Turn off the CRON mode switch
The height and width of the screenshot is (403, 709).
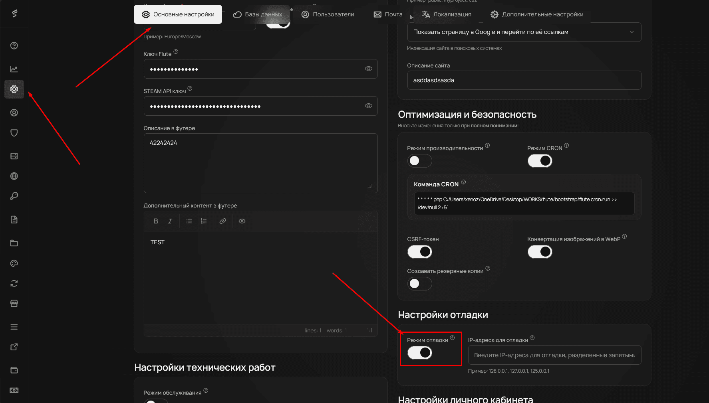tap(540, 161)
